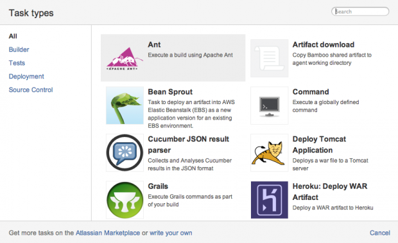This screenshot has width=398, height=243.
Task: Follow the write your own link
Action: coord(171,233)
